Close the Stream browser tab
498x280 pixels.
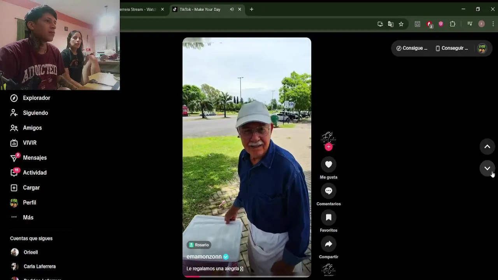click(x=162, y=9)
